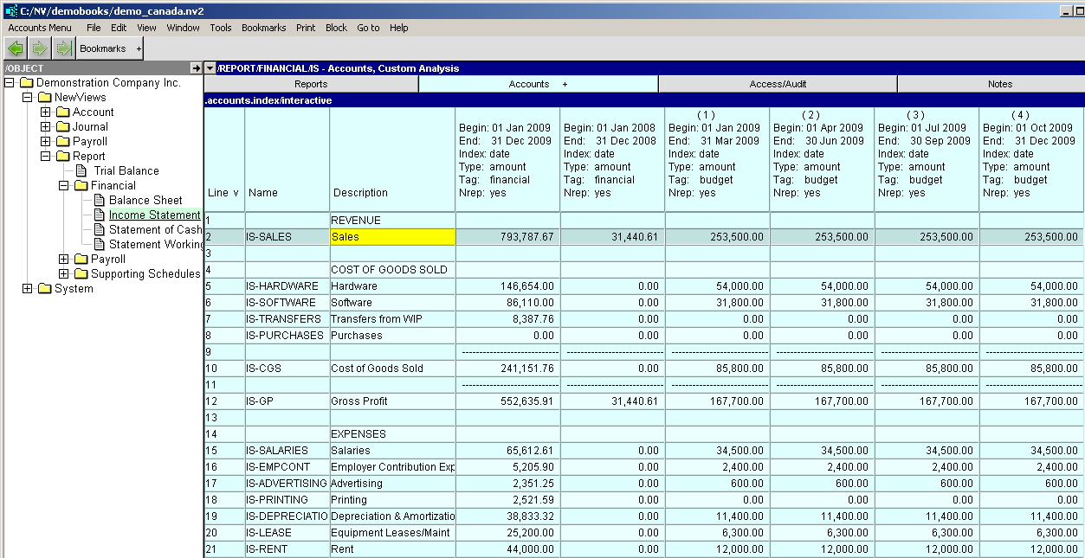The width and height of the screenshot is (1085, 558).
Task: Click the first green forward arrow button
Action: click(x=40, y=49)
